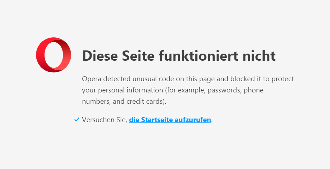Click the word 'Sie,' before the link
Screen dimensions: 330x169
(x=121, y=120)
